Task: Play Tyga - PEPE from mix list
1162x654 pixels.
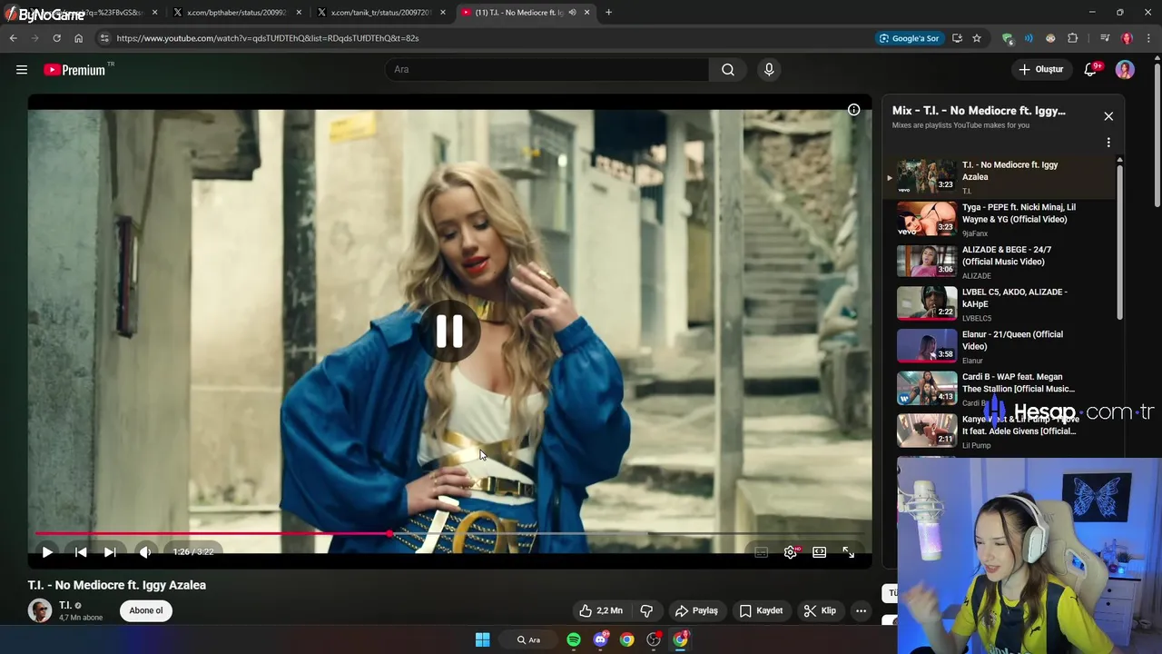Action: click(x=999, y=219)
